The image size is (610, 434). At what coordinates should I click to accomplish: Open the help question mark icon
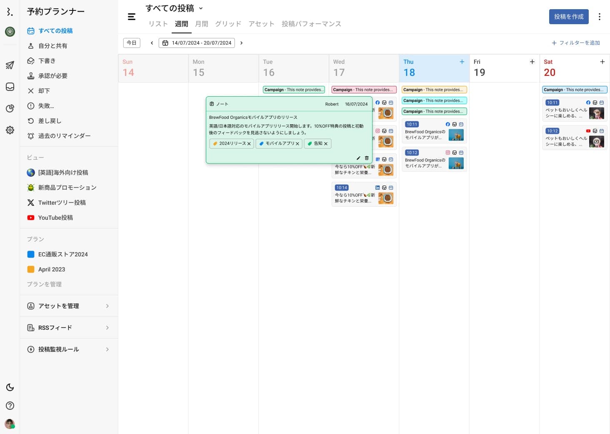tap(10, 406)
